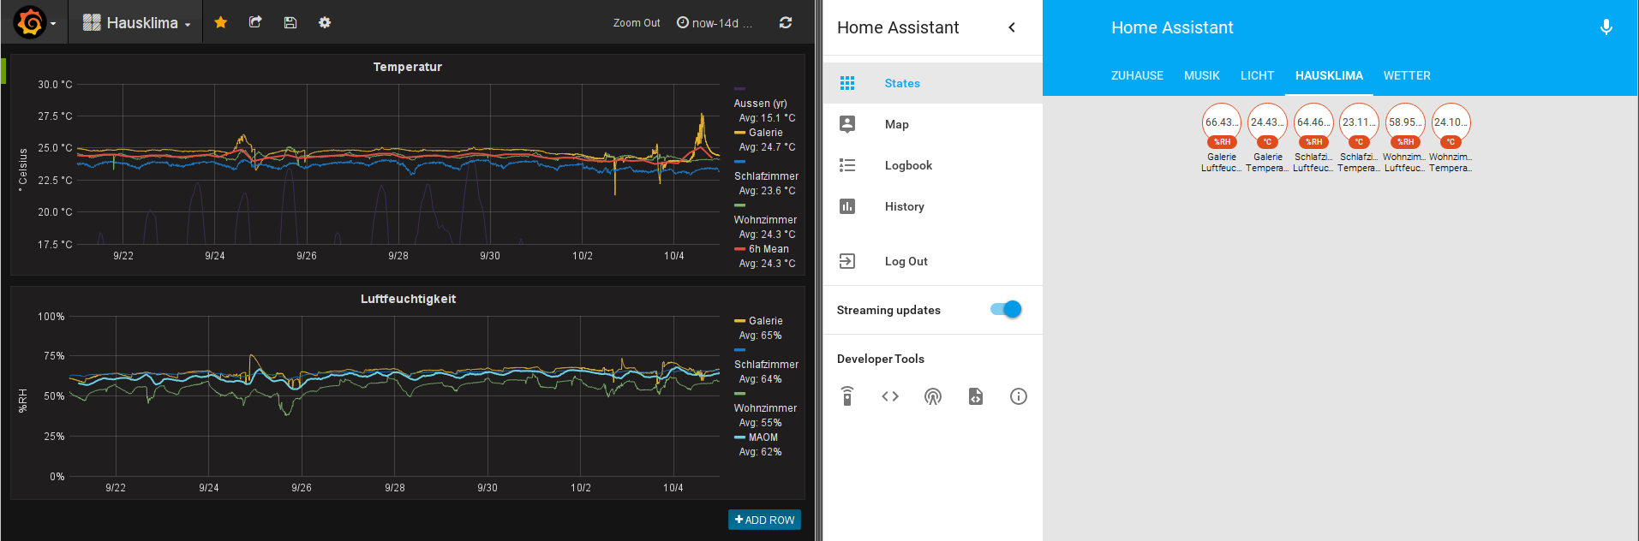Click the Luftfeuchtigkeit panel title

pos(408,299)
